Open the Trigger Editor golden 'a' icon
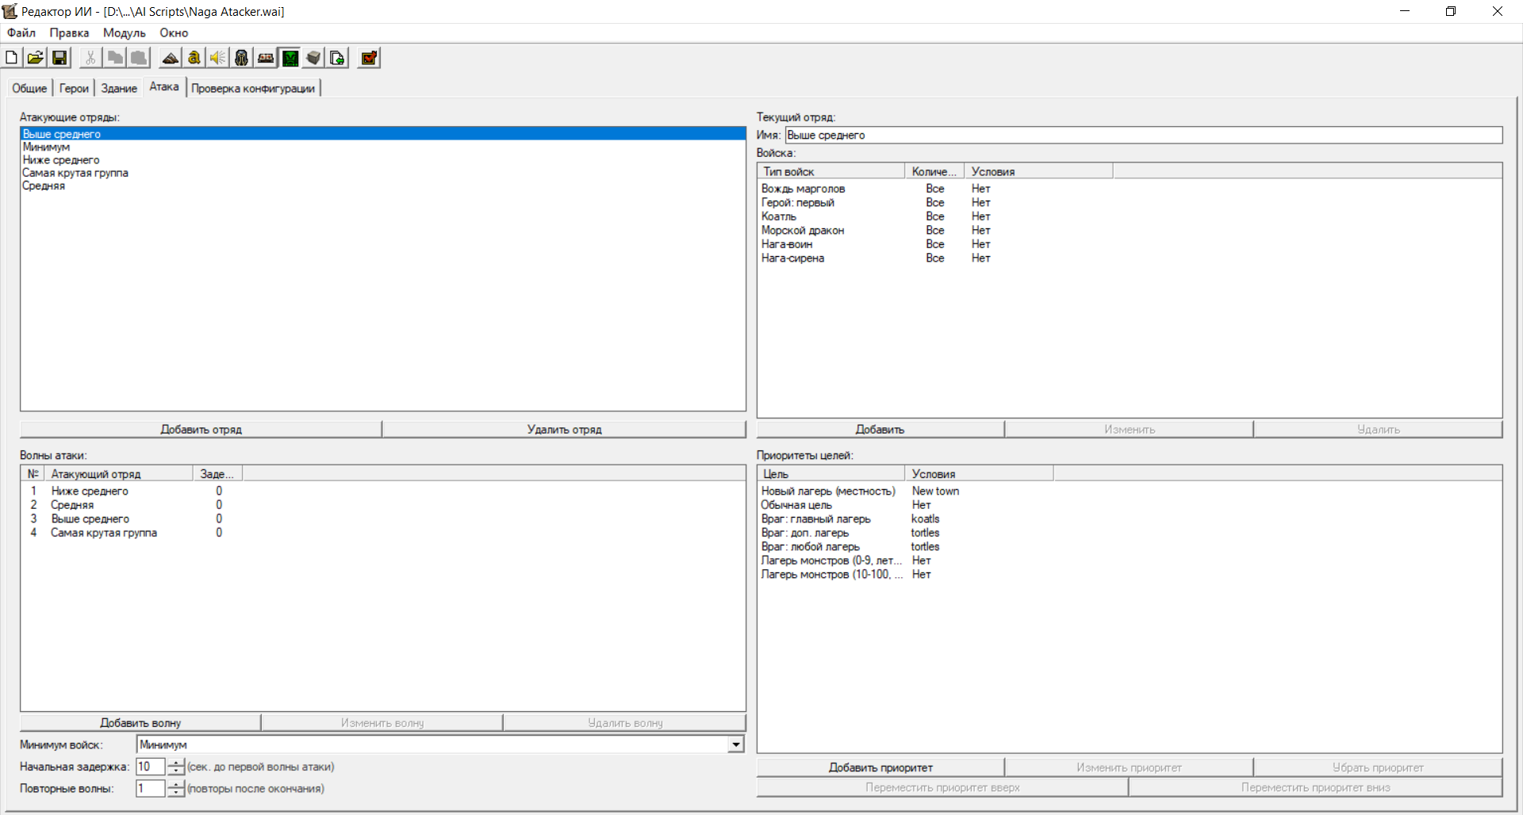The width and height of the screenshot is (1523, 815). (194, 58)
